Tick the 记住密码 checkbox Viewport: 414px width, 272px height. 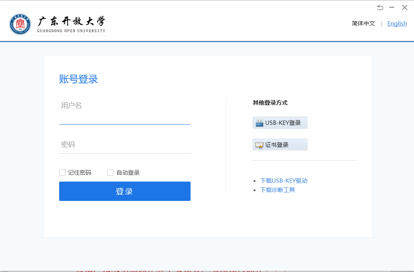pos(62,173)
